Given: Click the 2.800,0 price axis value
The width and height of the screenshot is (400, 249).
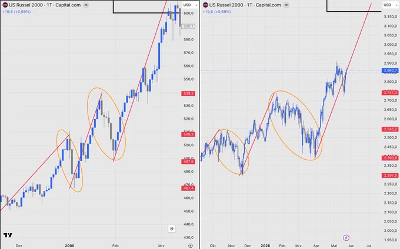Looking at the screenshot, I should click(x=391, y=82).
